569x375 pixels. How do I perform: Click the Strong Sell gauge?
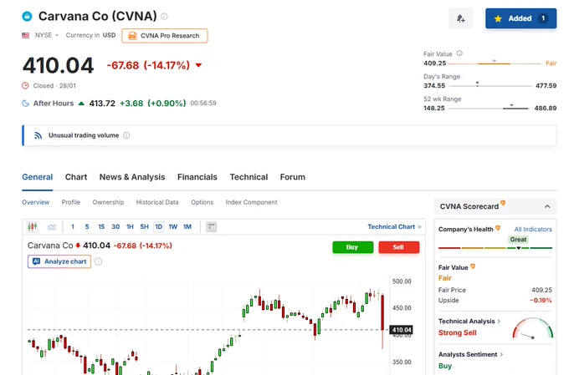(532, 328)
